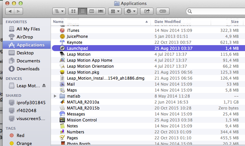Click the Finder search field
The height and width of the screenshot is (146, 245).
[x=216, y=11]
